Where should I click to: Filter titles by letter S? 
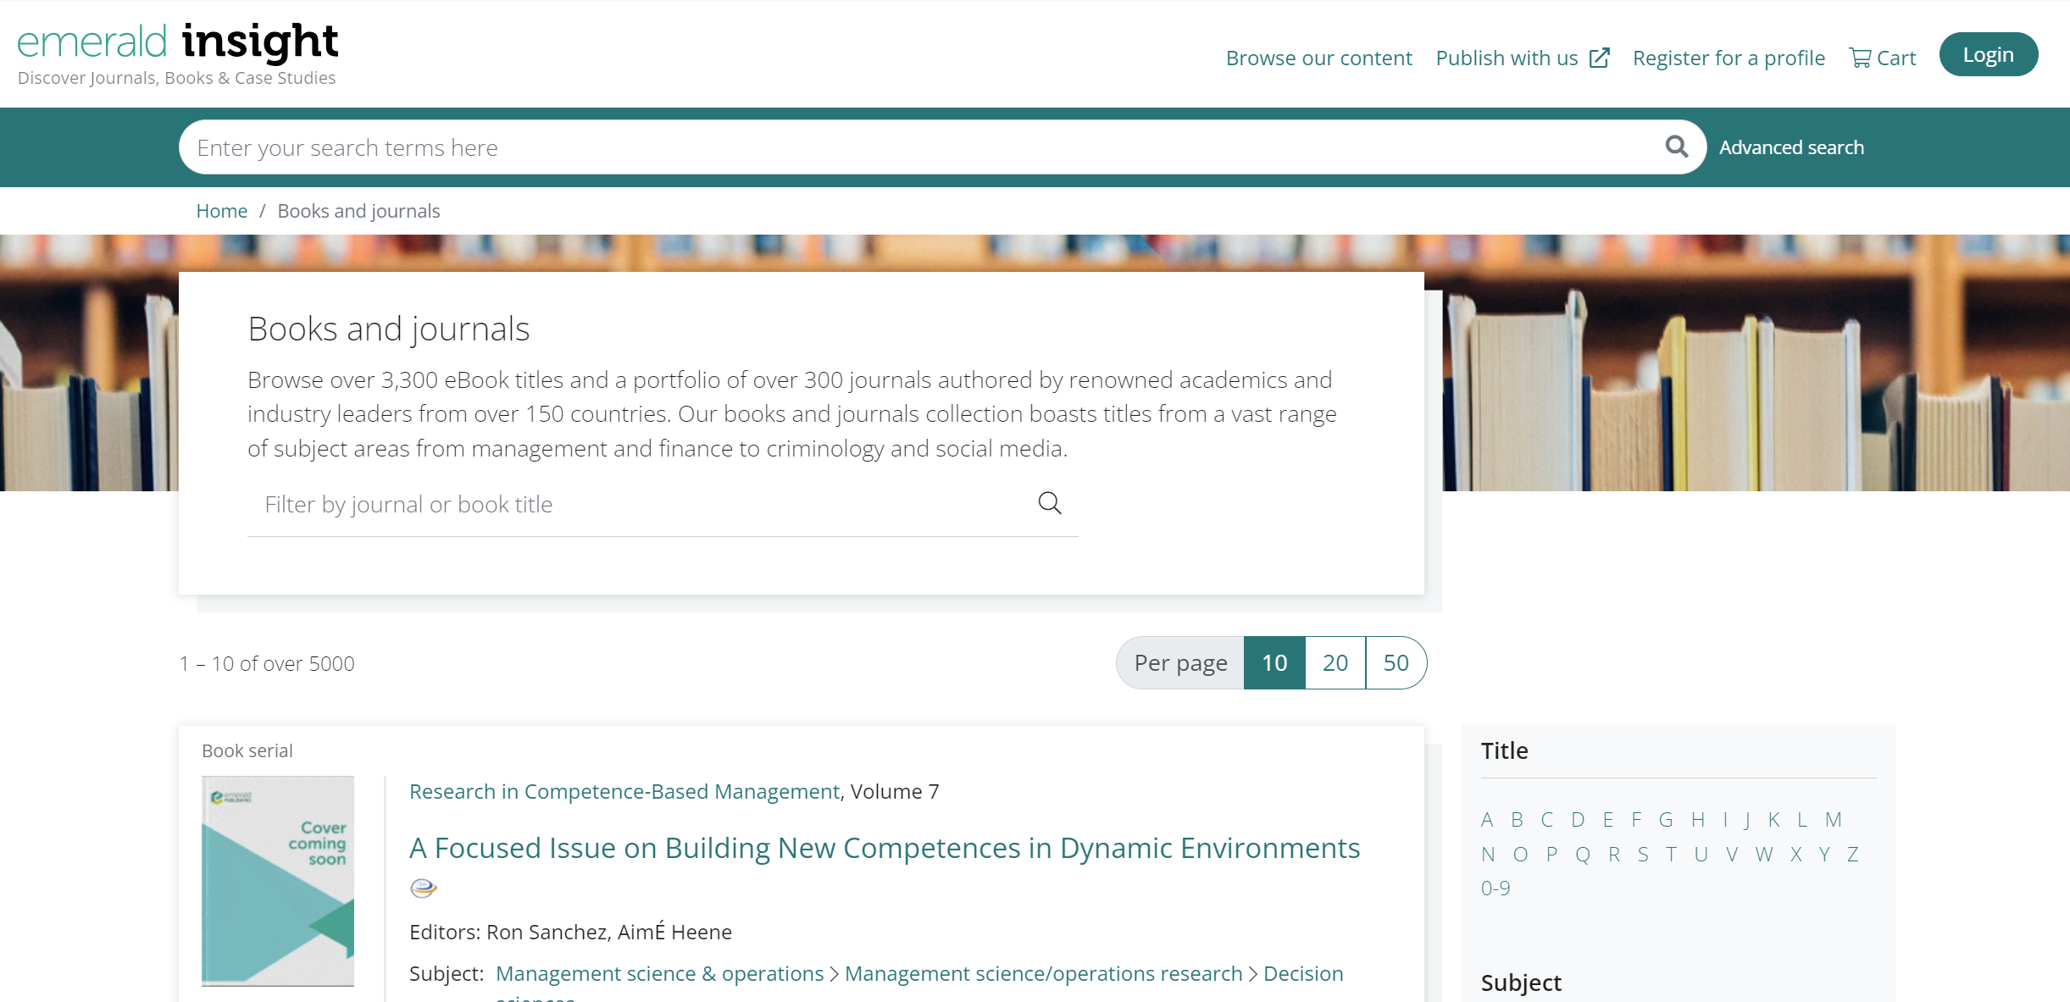pyautogui.click(x=1643, y=855)
